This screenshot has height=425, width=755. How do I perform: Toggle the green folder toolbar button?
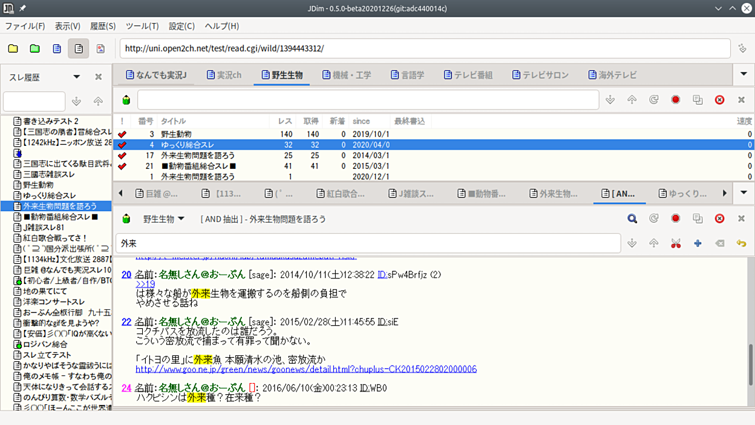tap(34, 48)
